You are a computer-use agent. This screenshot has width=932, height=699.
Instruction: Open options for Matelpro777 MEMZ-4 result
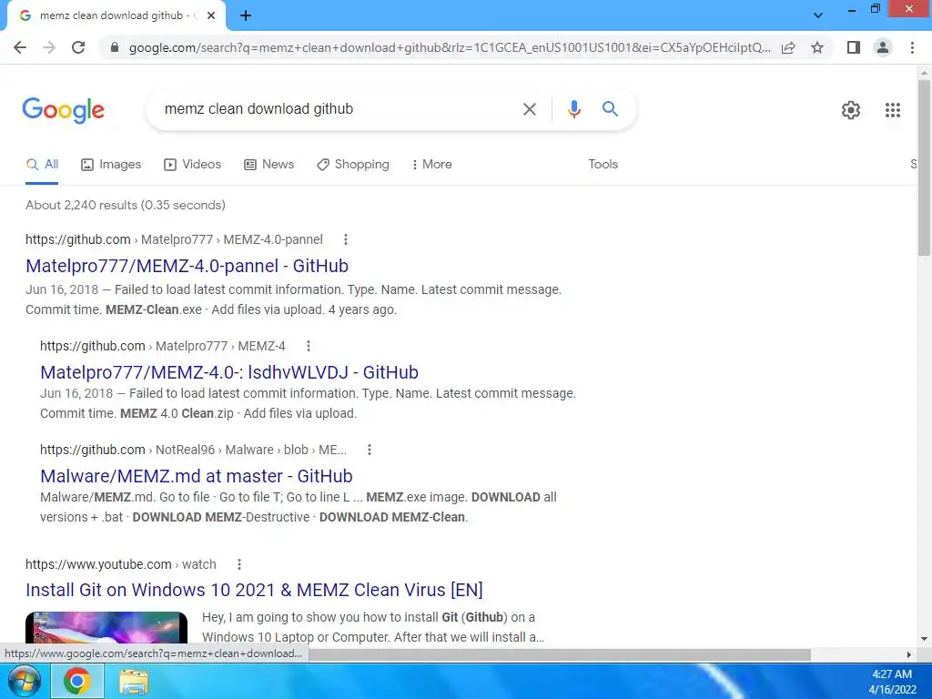[308, 346]
